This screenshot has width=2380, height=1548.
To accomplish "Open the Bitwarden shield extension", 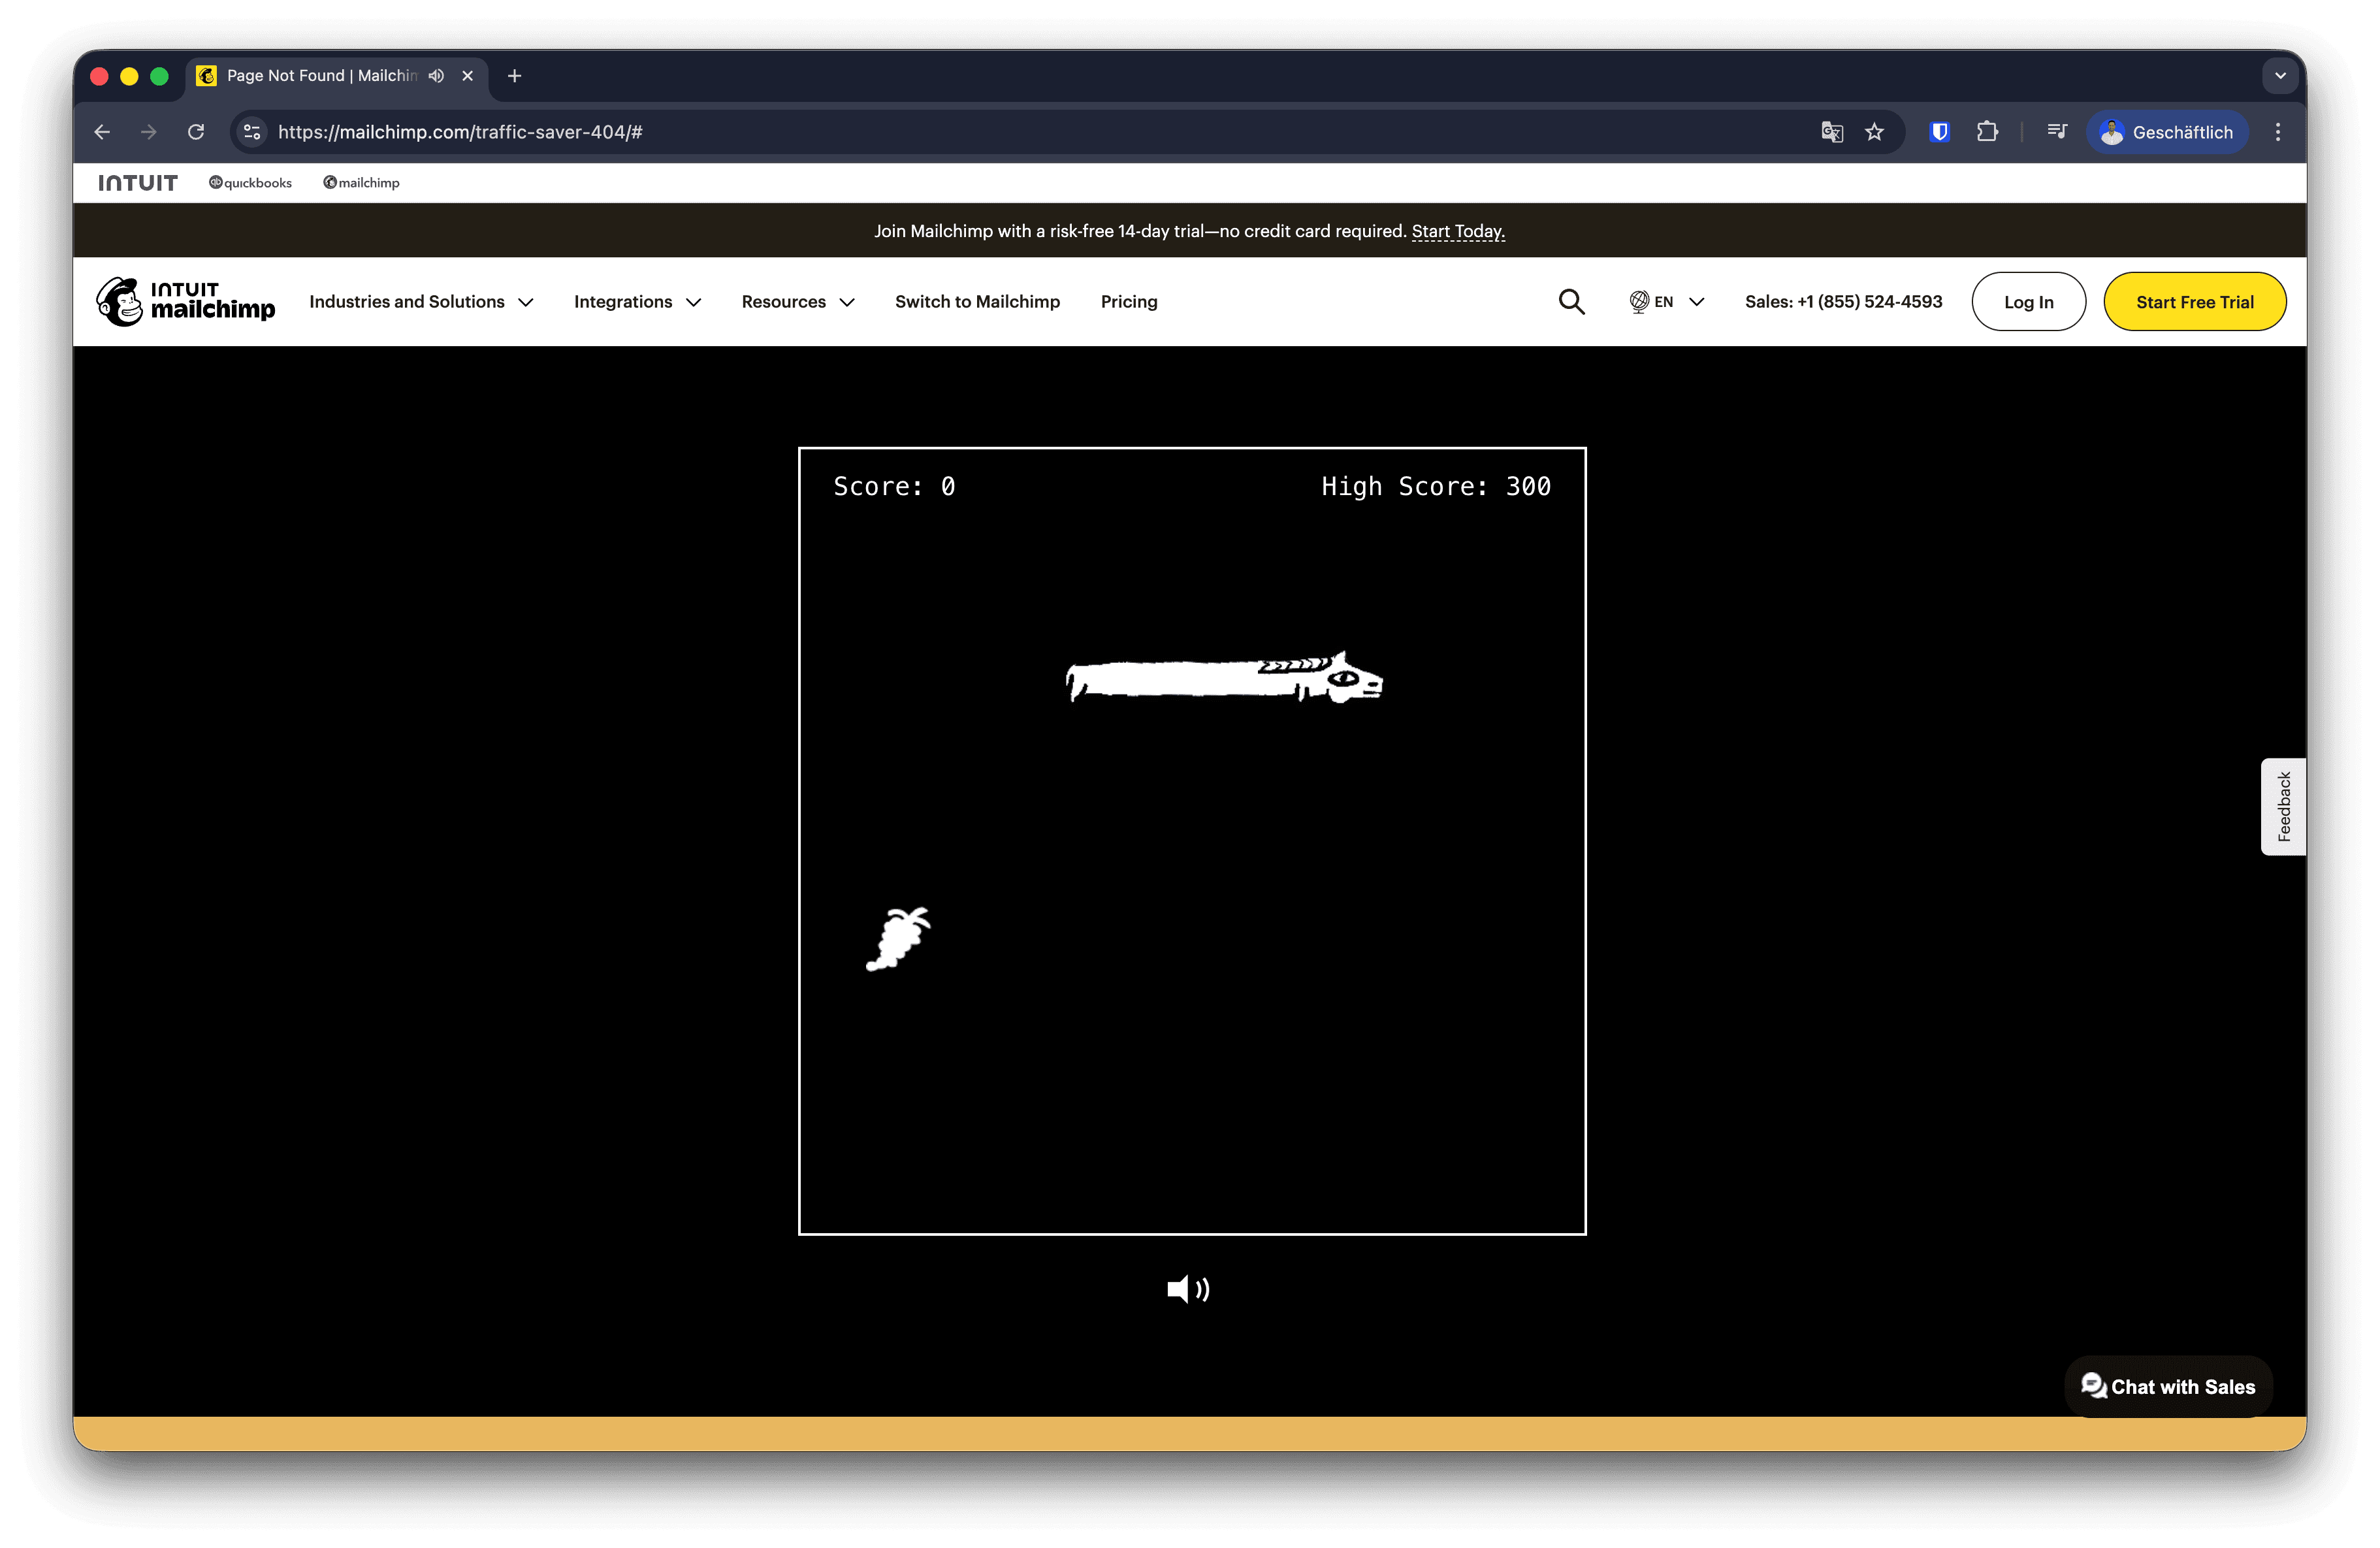I will [x=1939, y=132].
